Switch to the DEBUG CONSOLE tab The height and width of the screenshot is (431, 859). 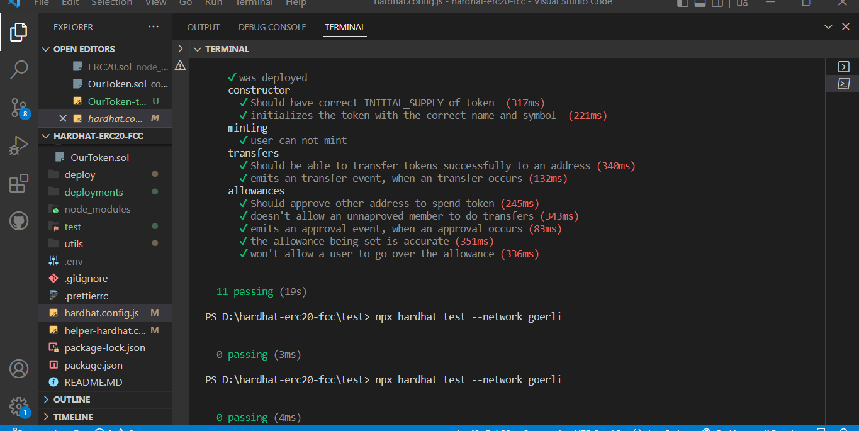272,27
